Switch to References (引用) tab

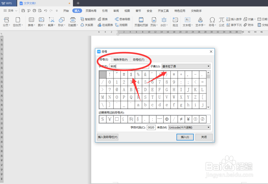[105, 11]
